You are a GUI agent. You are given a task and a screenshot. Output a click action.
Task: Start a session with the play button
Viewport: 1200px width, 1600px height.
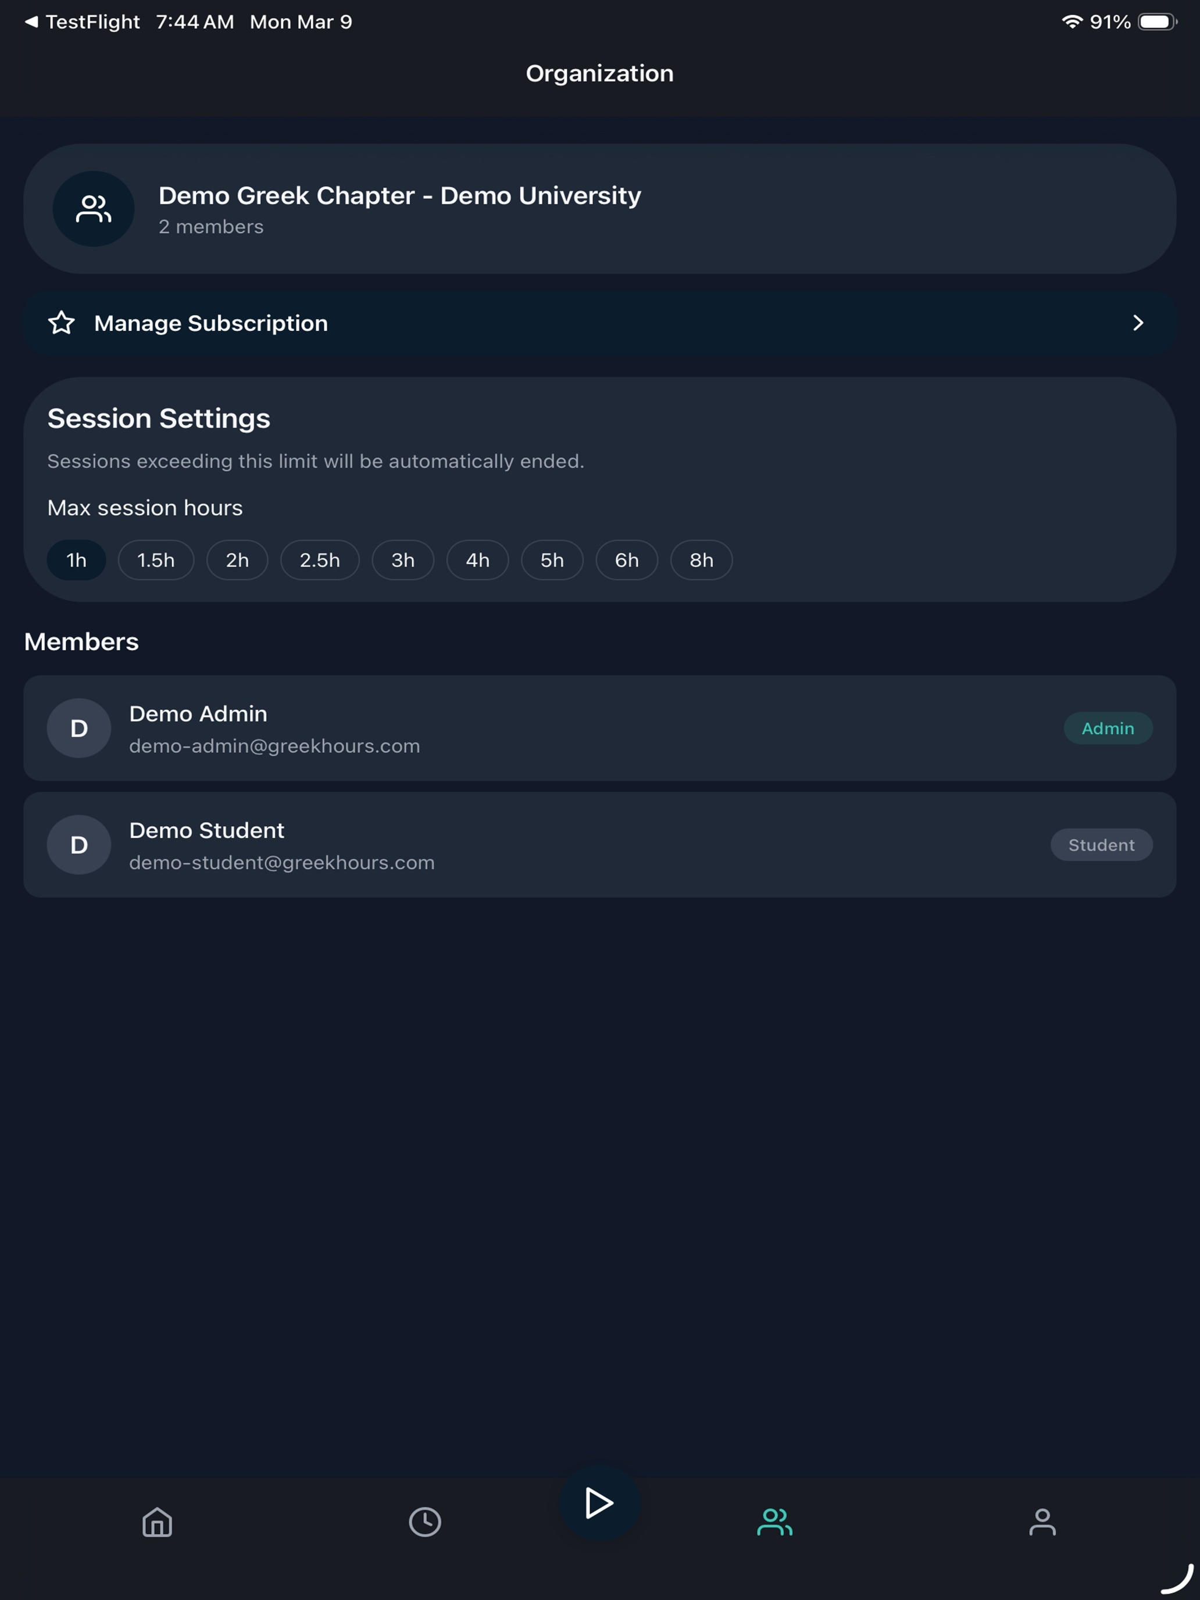(x=599, y=1503)
